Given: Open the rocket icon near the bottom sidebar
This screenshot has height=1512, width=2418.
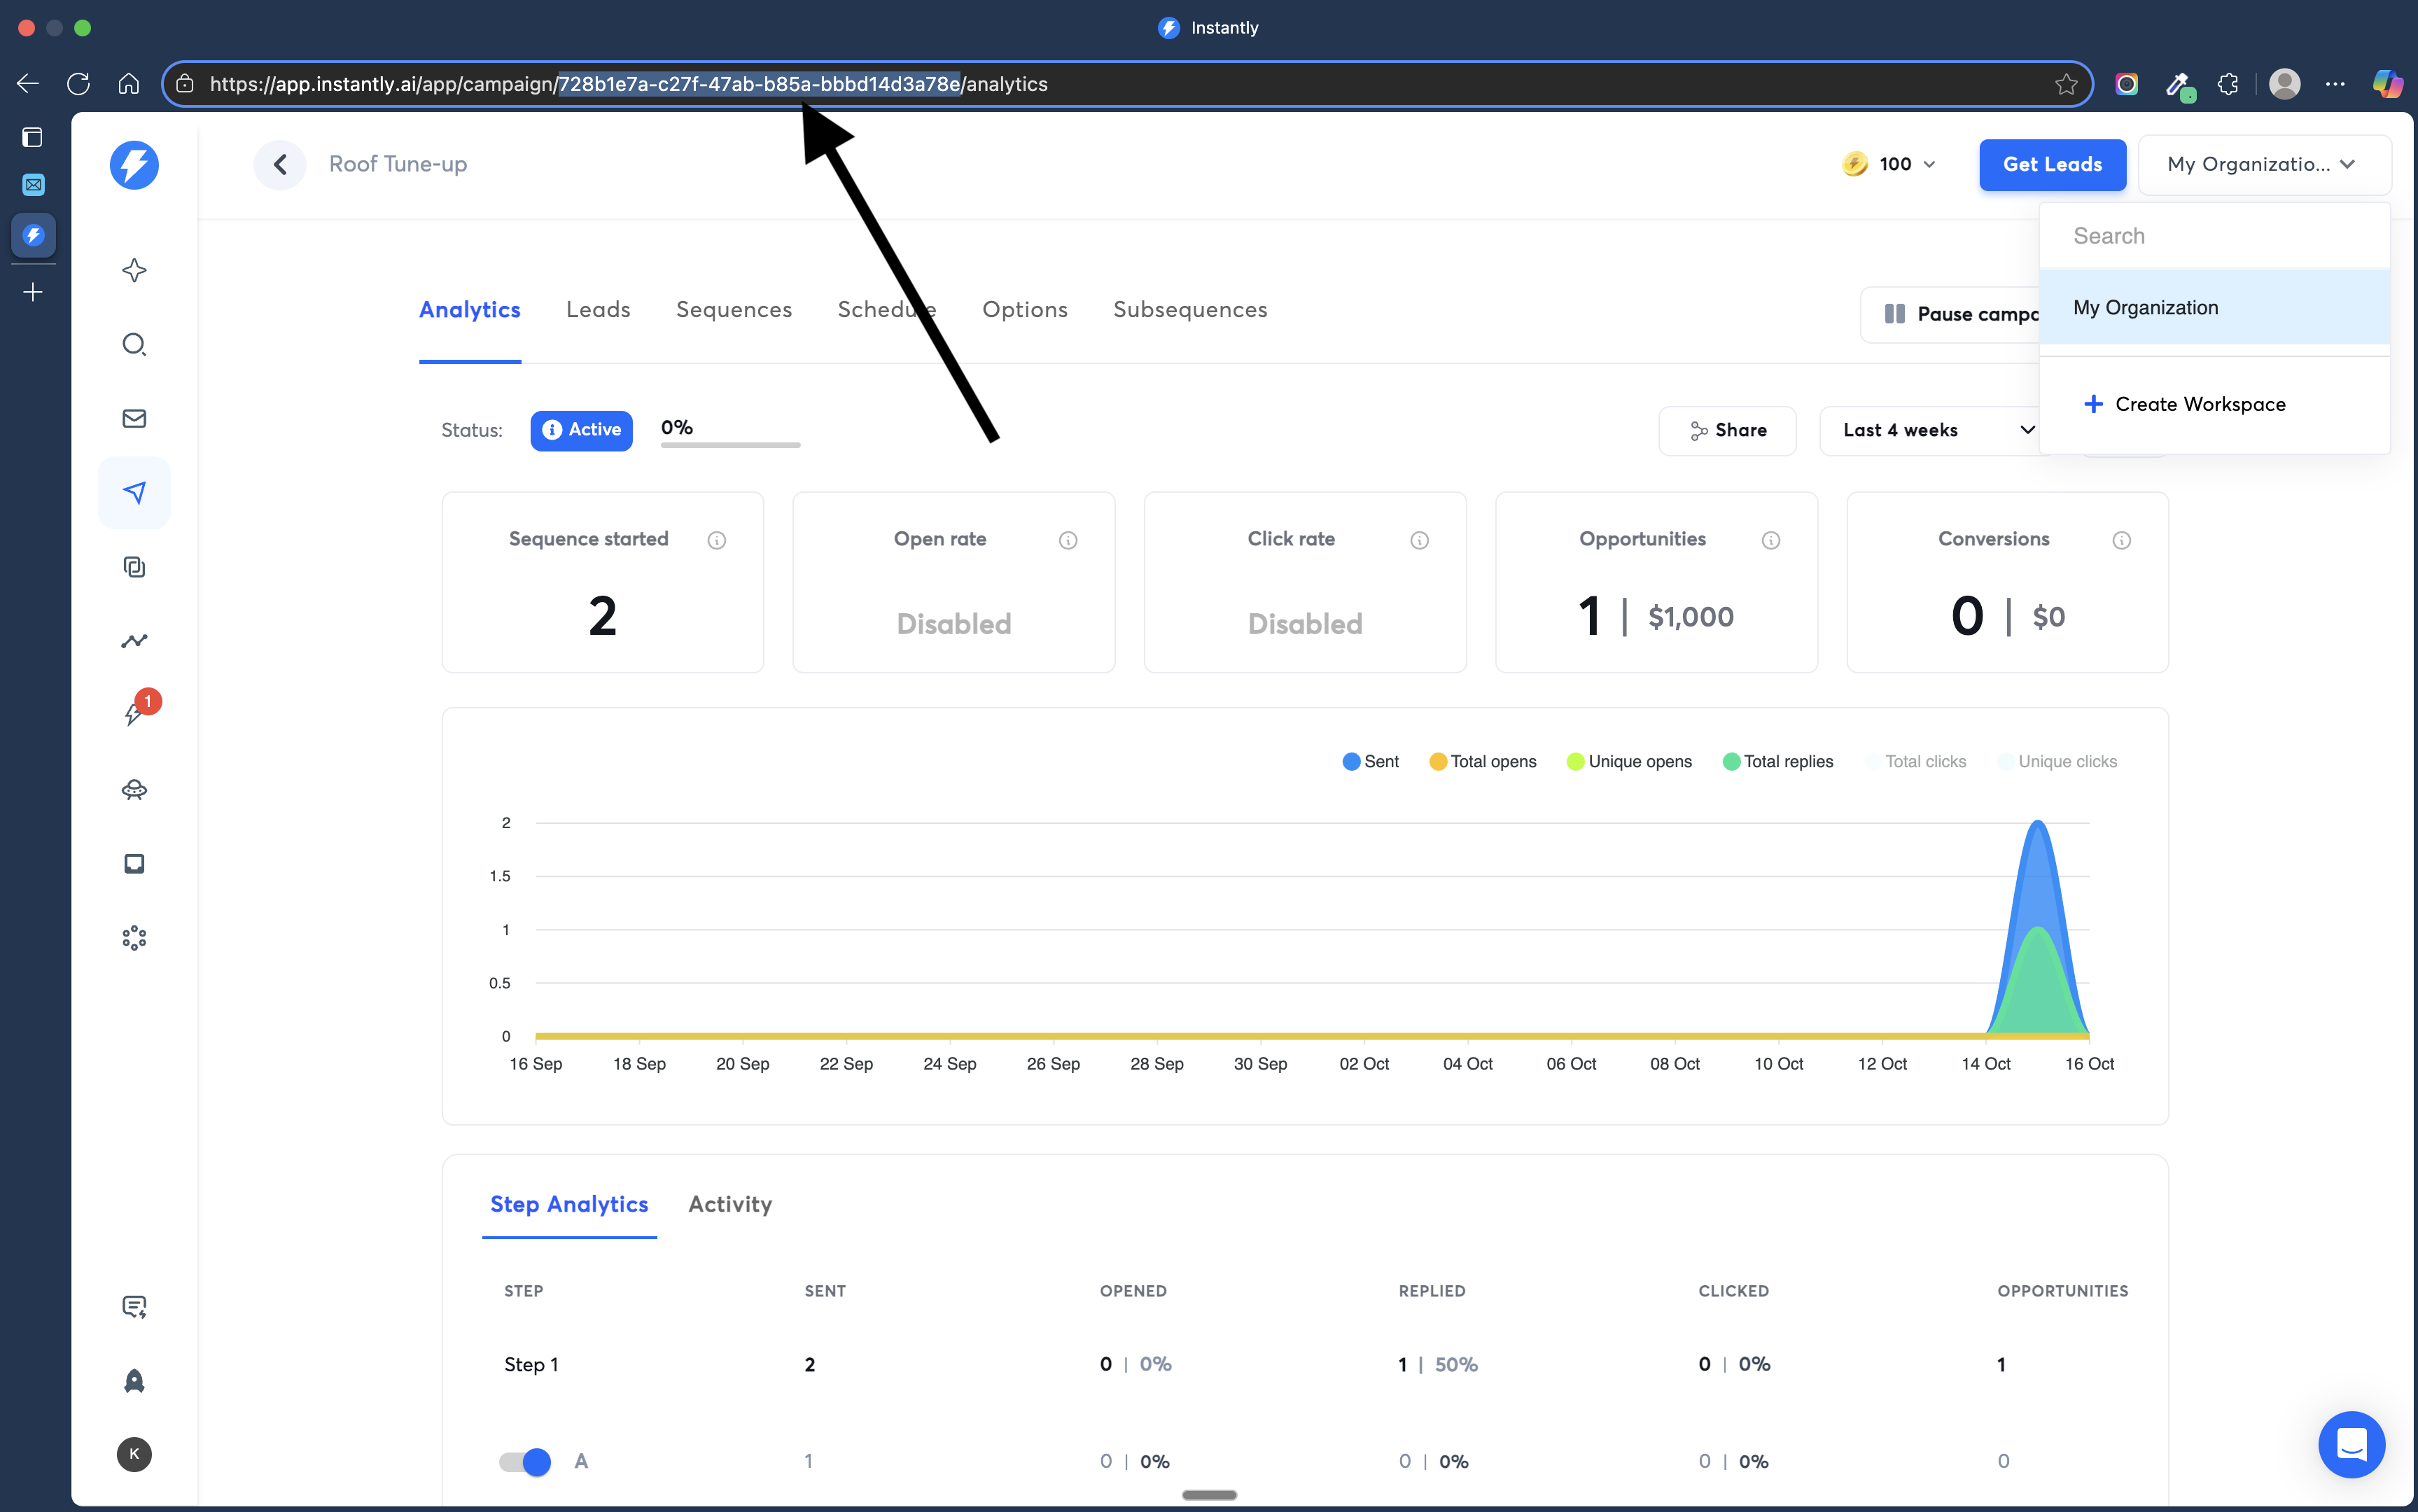Looking at the screenshot, I should click(134, 1381).
